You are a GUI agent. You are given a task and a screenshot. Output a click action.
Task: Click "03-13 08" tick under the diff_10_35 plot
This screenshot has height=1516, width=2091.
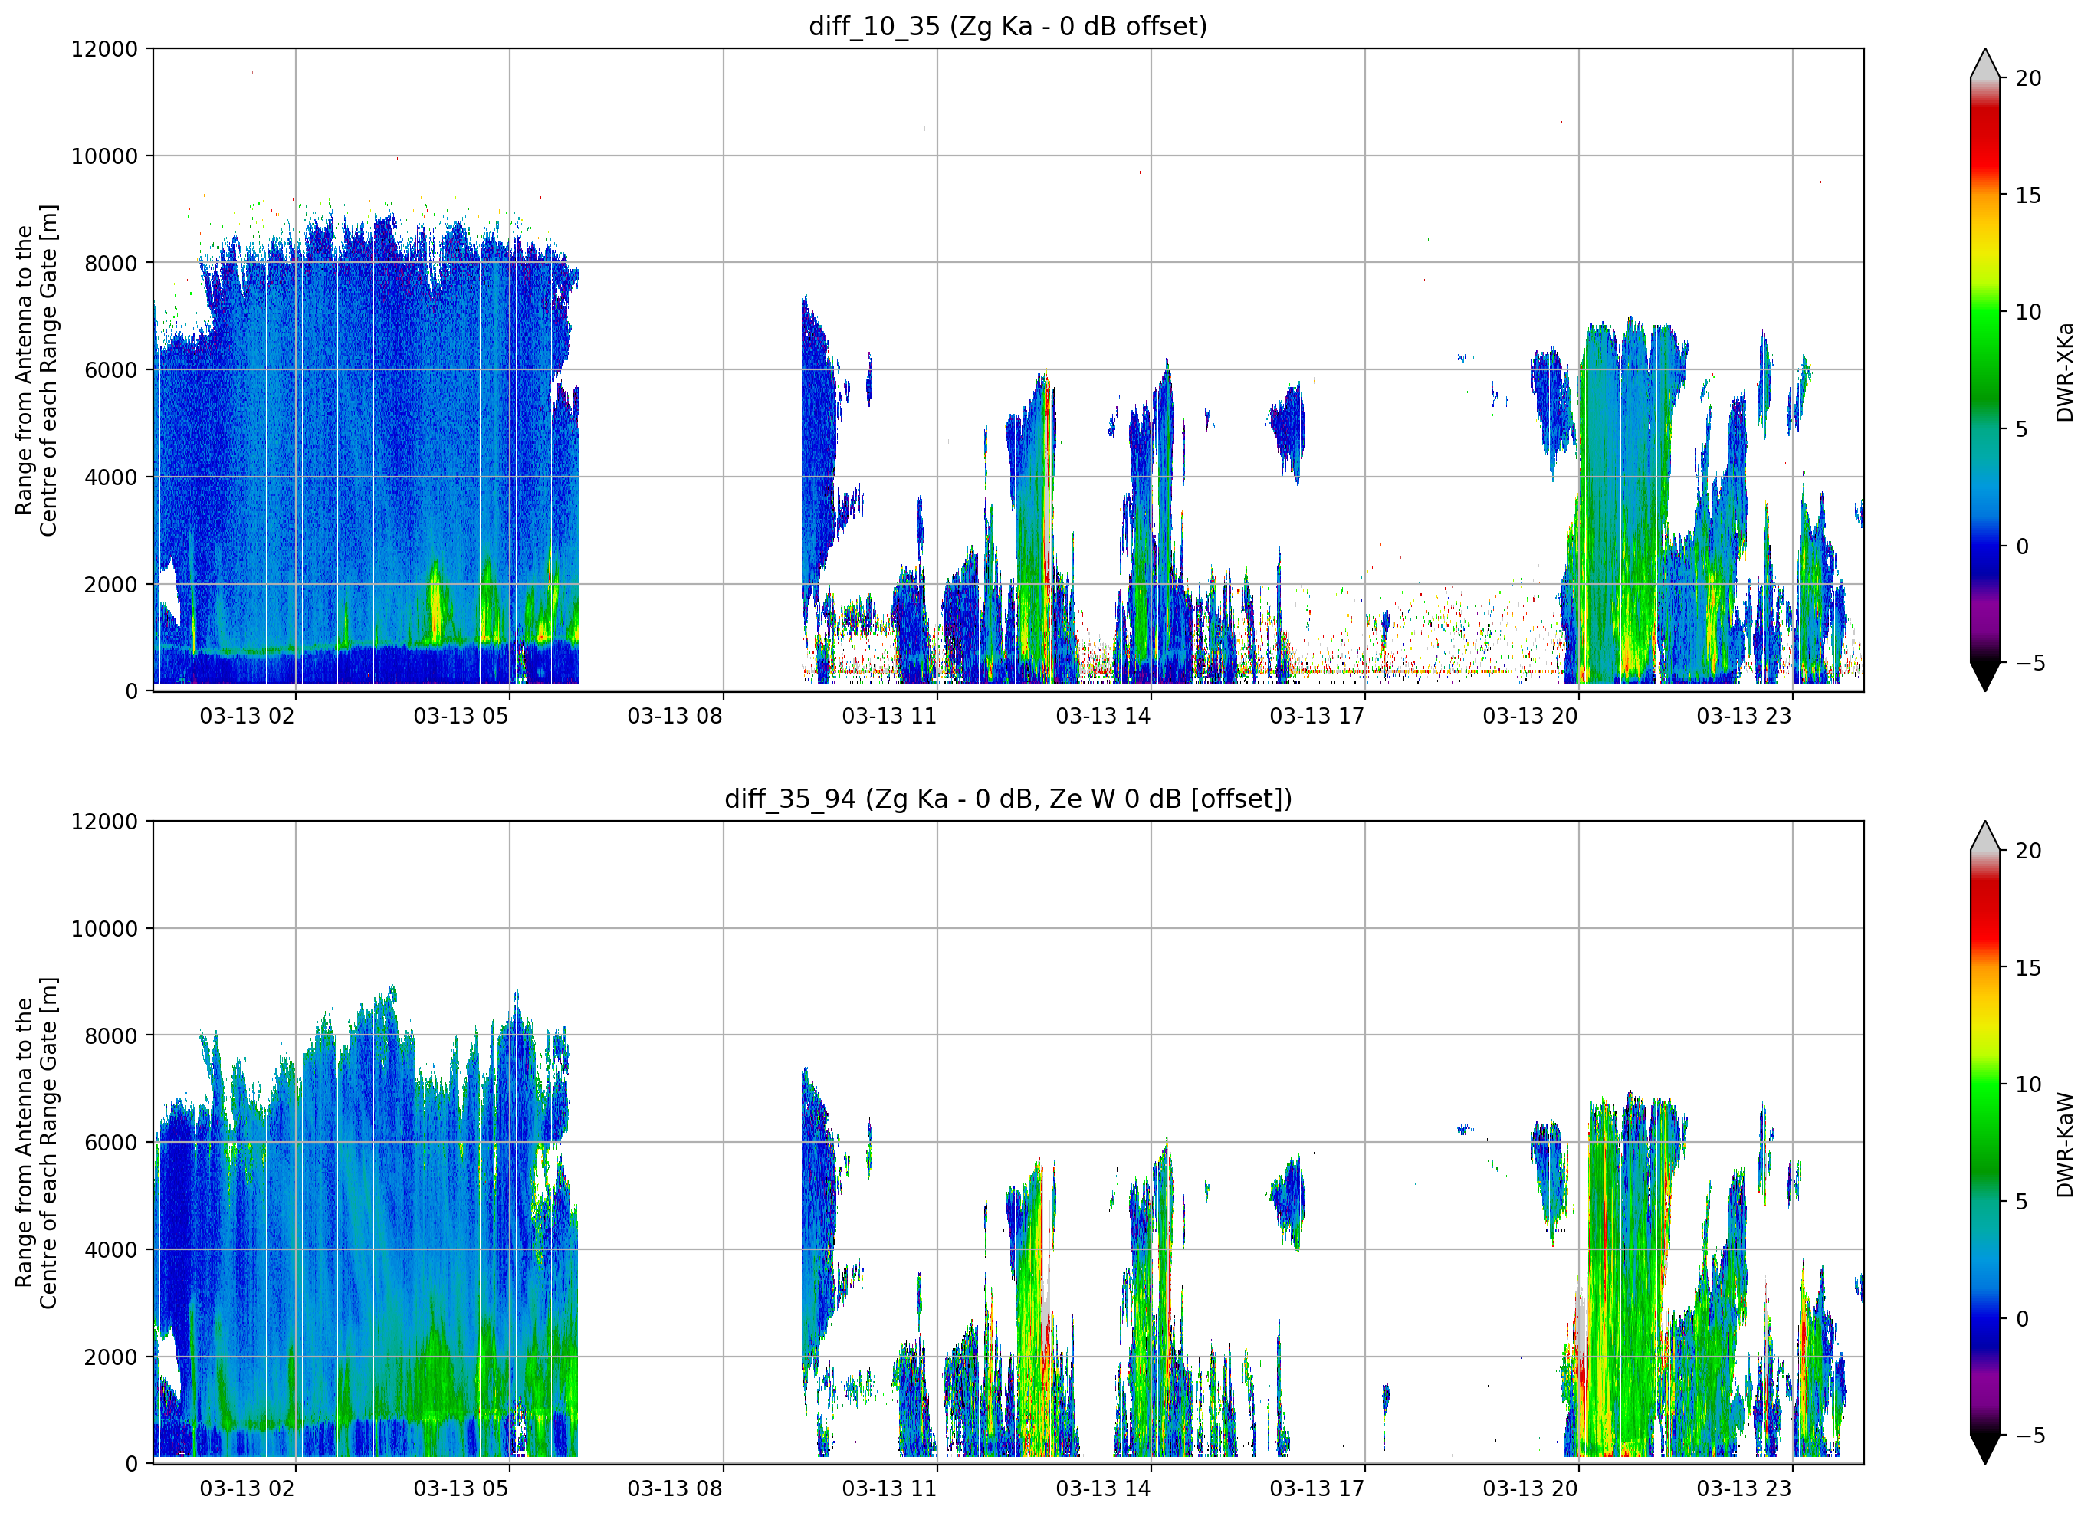click(x=675, y=717)
